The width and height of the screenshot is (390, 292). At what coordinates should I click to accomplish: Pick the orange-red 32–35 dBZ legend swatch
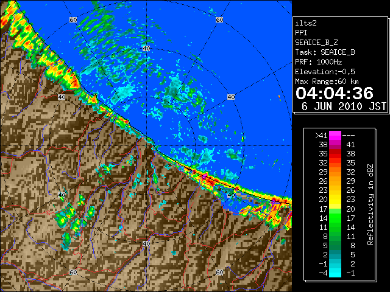click(335, 163)
